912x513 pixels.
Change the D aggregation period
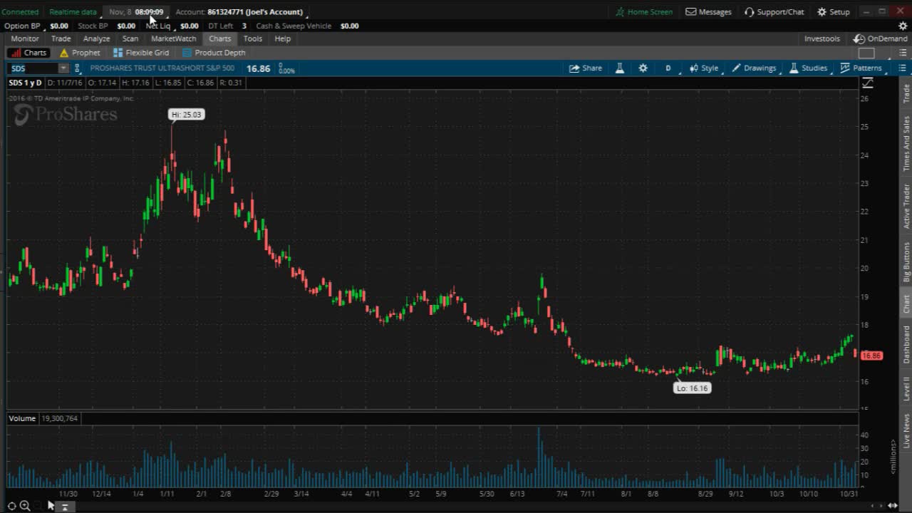pyautogui.click(x=668, y=68)
